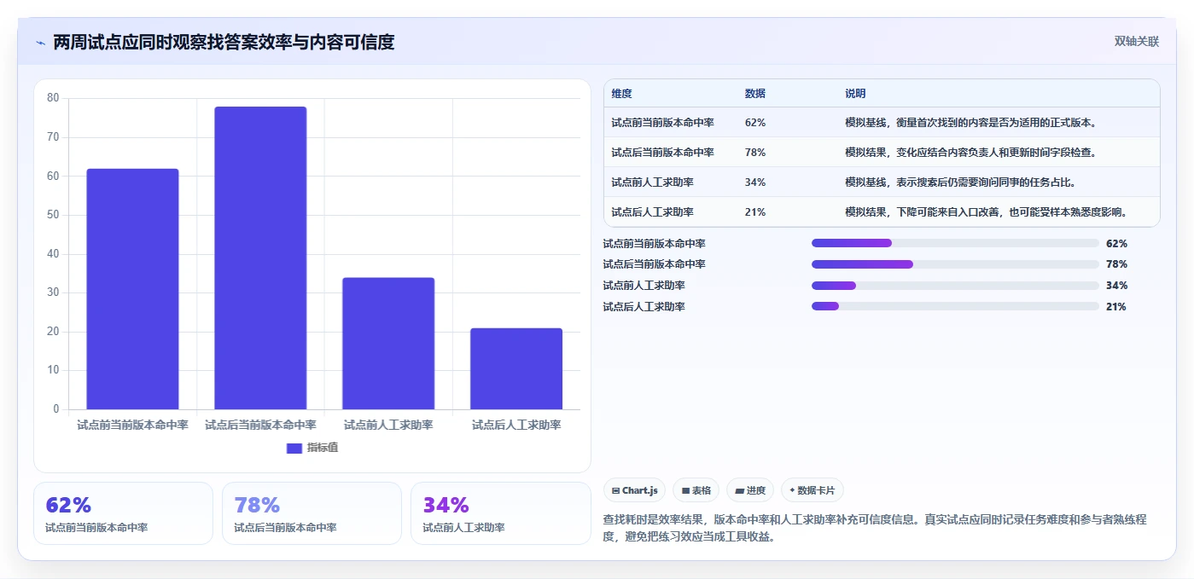Image resolution: width=1194 pixels, height=579 pixels.
Task: Click the Chart.js chip
Action: click(x=634, y=490)
